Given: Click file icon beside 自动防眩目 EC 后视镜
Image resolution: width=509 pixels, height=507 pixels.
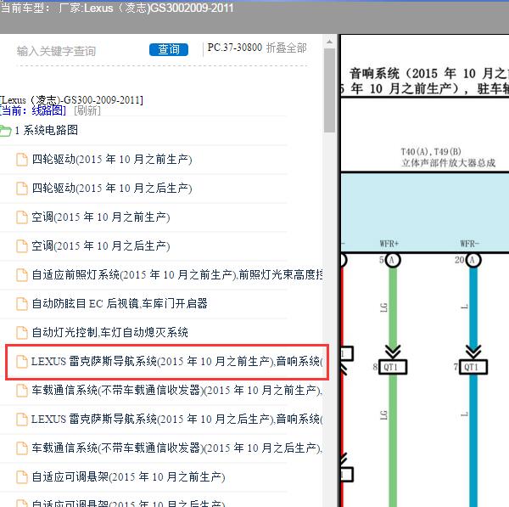Looking at the screenshot, I should 22,304.
